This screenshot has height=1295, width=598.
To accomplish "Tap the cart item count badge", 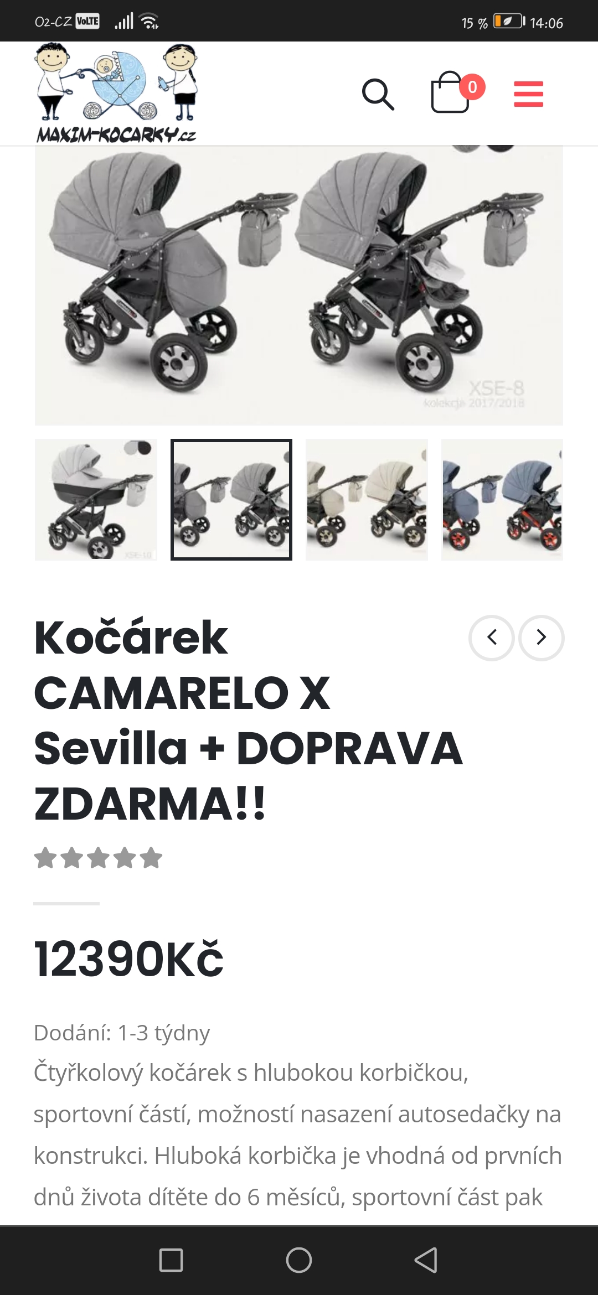I will [472, 87].
